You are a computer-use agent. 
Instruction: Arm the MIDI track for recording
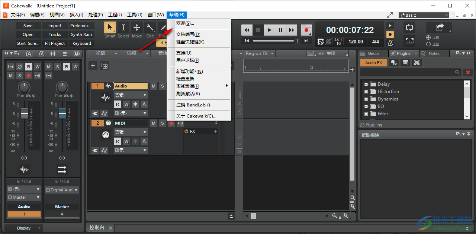(x=171, y=123)
